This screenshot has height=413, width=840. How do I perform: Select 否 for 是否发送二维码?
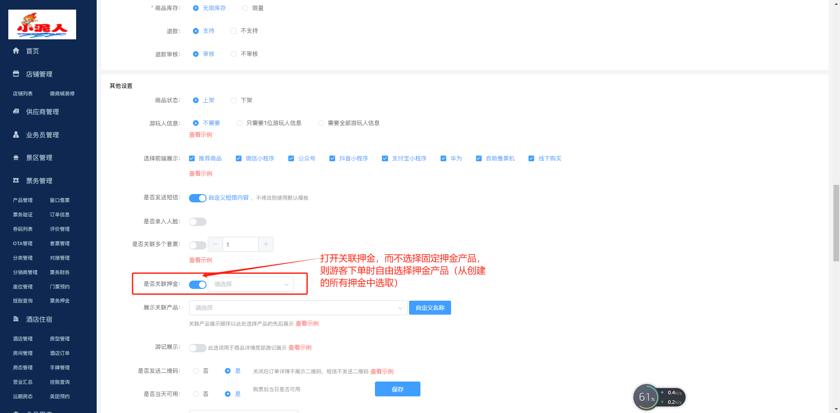[196, 371]
